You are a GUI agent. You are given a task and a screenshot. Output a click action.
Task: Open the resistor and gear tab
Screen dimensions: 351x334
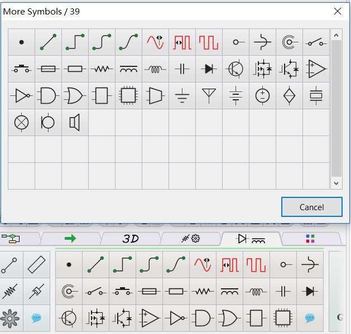[191, 239]
